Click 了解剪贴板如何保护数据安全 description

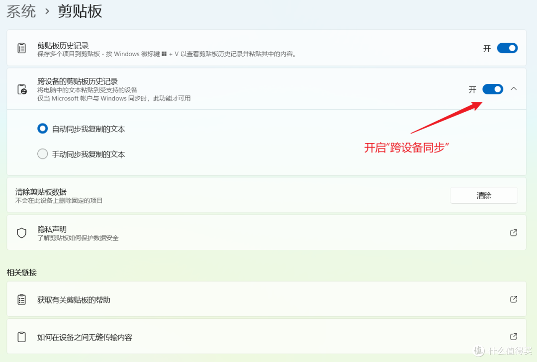pos(78,238)
